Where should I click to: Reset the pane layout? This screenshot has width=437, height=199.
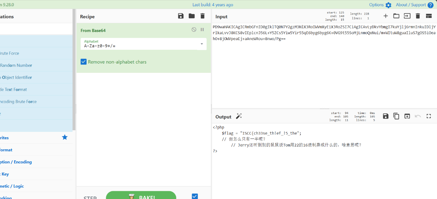(x=429, y=16)
